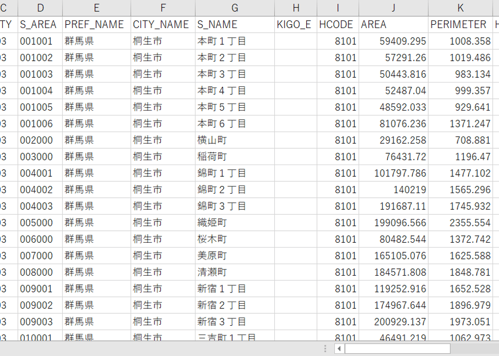Select cell containing 002000
Viewport: 499px width, 356px height.
pyautogui.click(x=40, y=140)
